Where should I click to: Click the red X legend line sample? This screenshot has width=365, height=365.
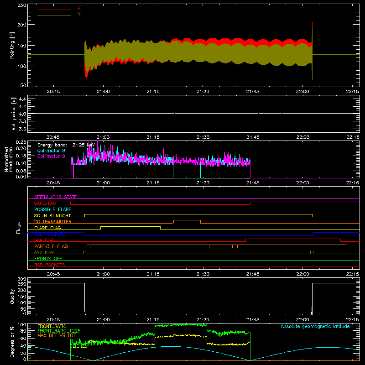(54, 10)
